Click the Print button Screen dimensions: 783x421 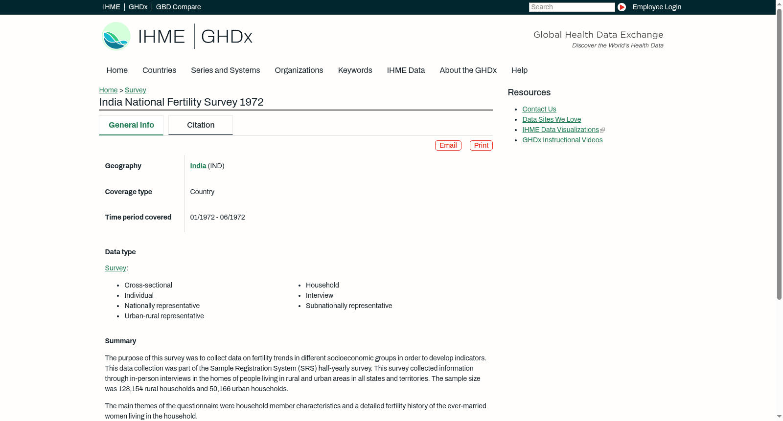point(481,145)
